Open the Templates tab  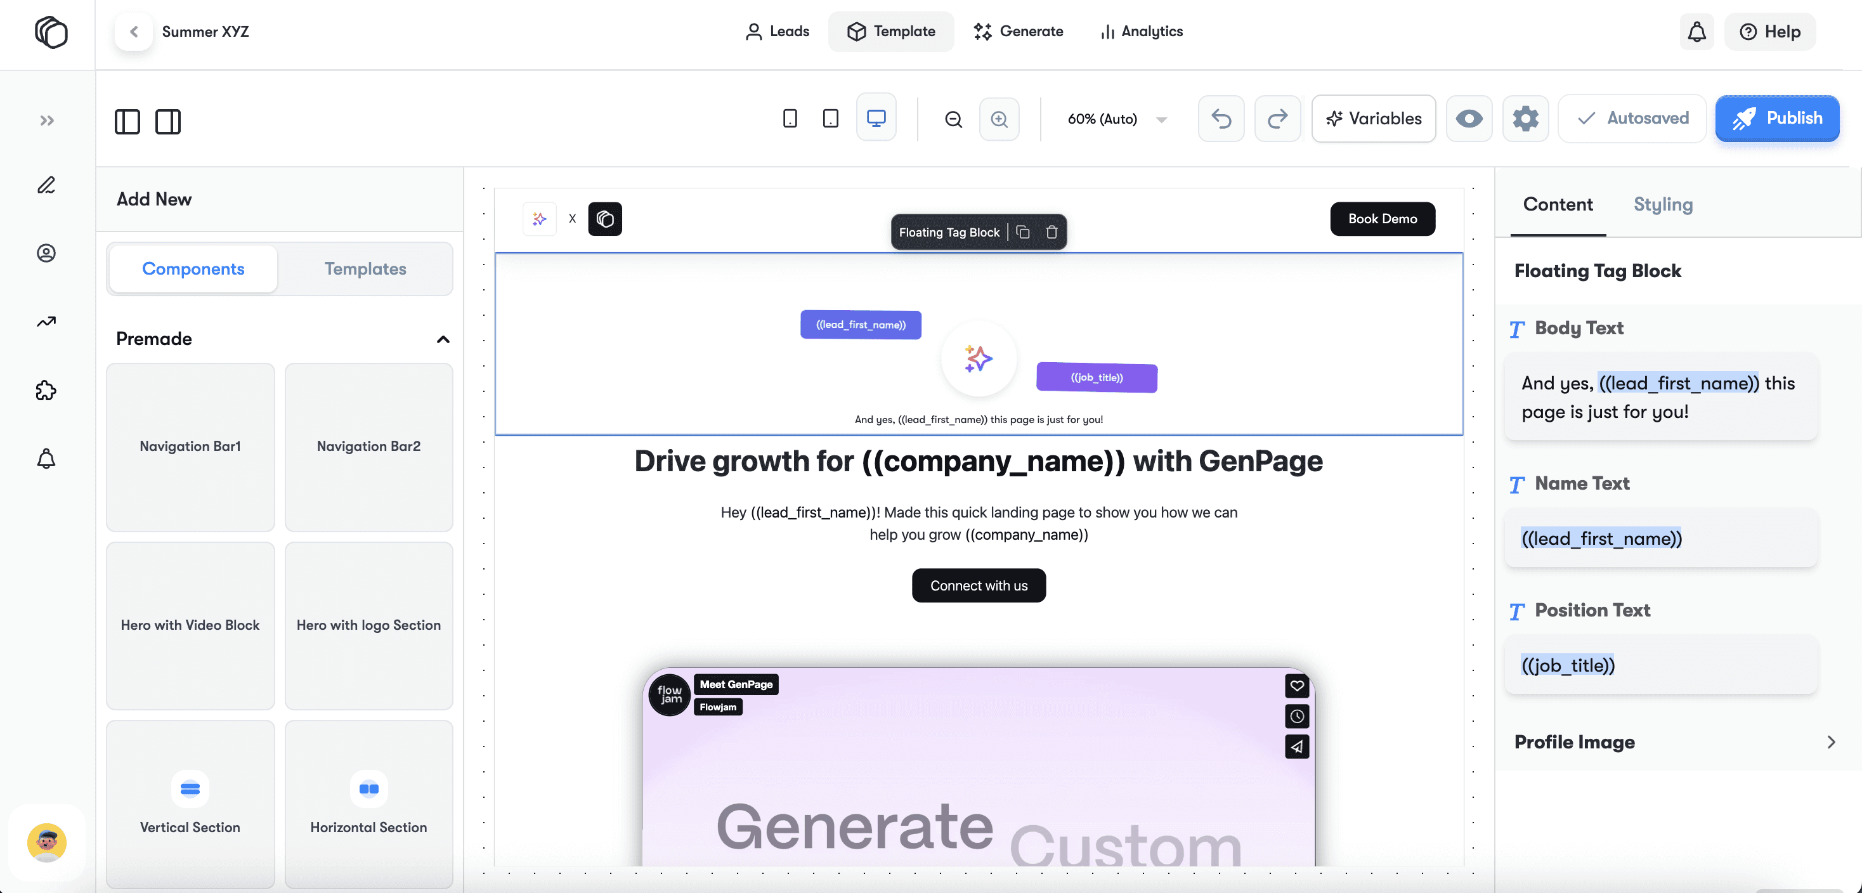point(365,269)
